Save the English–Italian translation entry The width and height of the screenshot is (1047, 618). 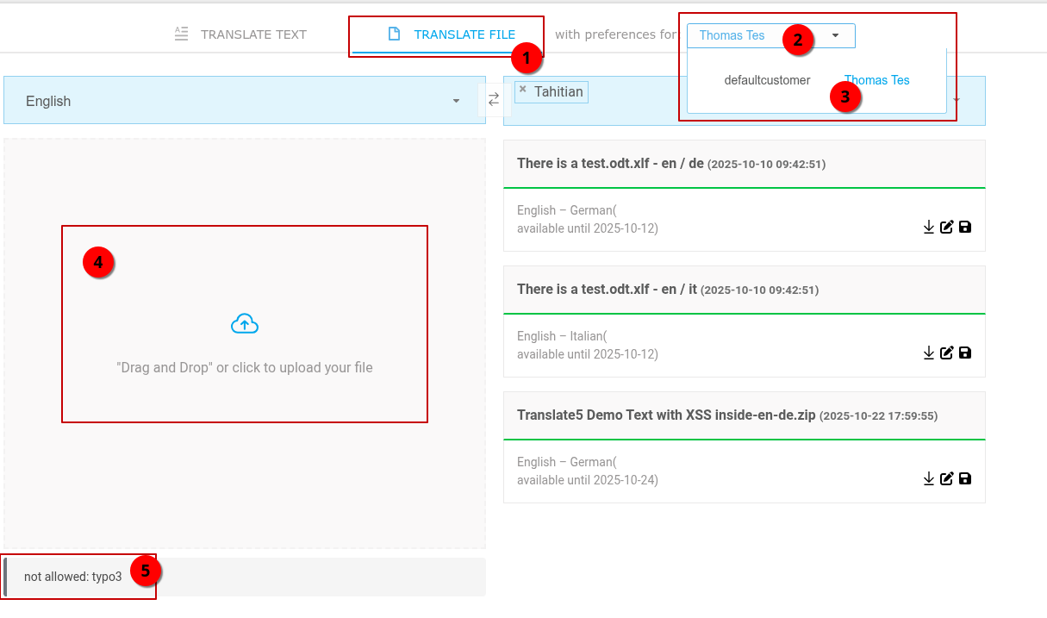pos(965,353)
